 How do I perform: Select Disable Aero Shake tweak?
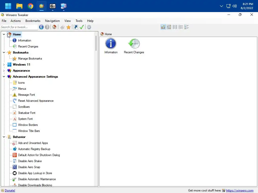click(x=30, y=161)
